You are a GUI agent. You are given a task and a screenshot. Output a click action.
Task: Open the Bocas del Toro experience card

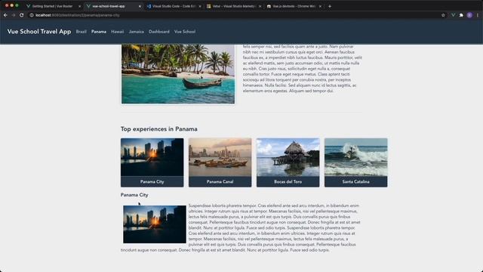tap(288, 162)
